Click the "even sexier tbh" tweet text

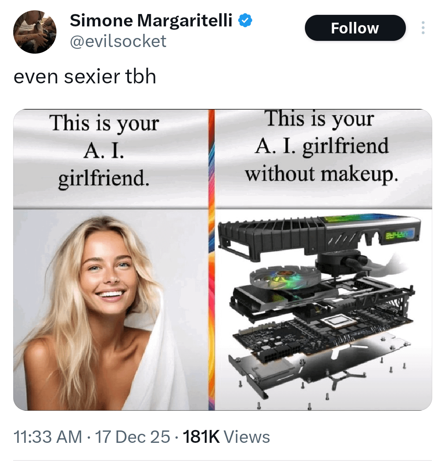[85, 76]
